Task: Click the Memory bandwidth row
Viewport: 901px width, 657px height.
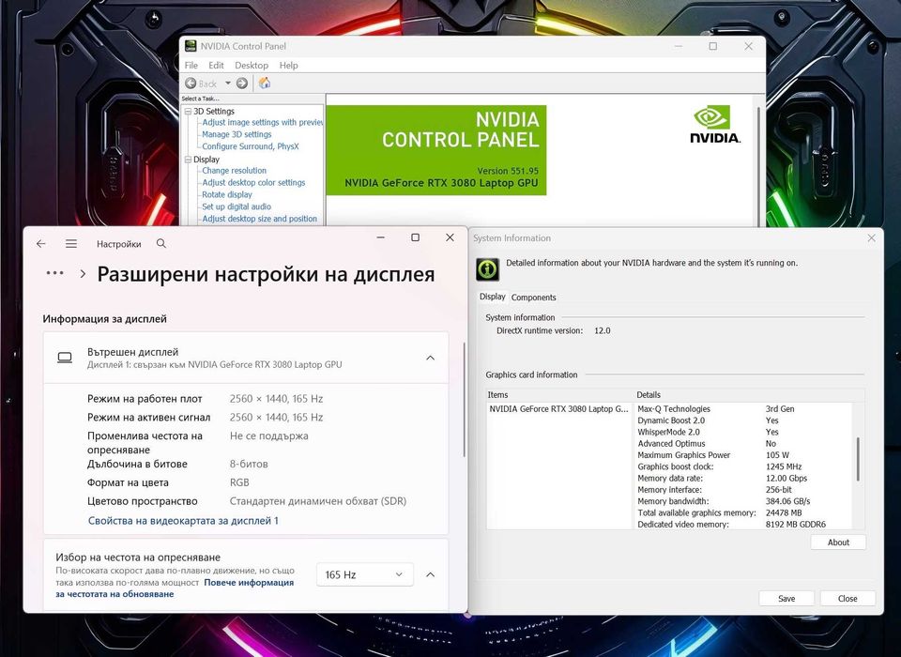Action: (744, 501)
